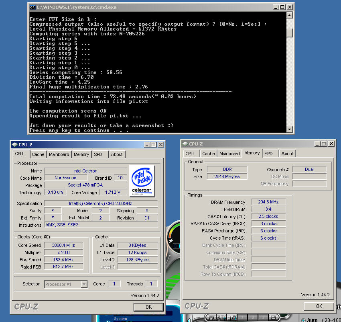This screenshot has height=322, width=341.
Task: Click the Specification field Intel Celeron 2.00GHz
Action: (101, 203)
